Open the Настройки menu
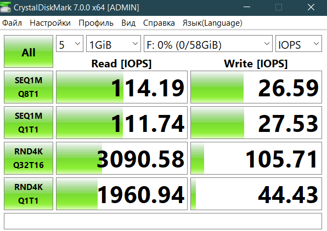 point(50,23)
